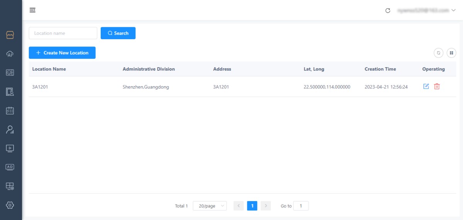This screenshot has height=220, width=463.
Task: Click the next page arrow
Action: 265,206
